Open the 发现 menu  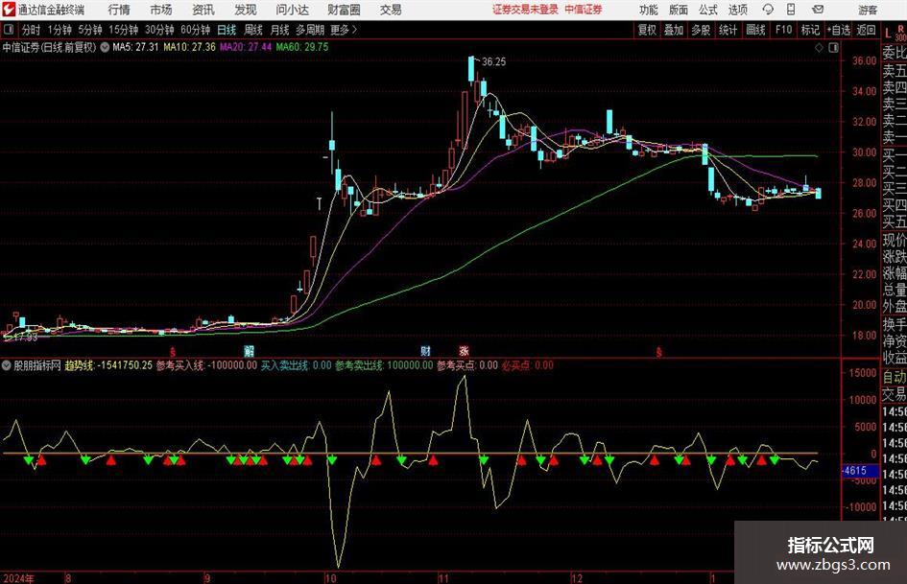tap(246, 10)
